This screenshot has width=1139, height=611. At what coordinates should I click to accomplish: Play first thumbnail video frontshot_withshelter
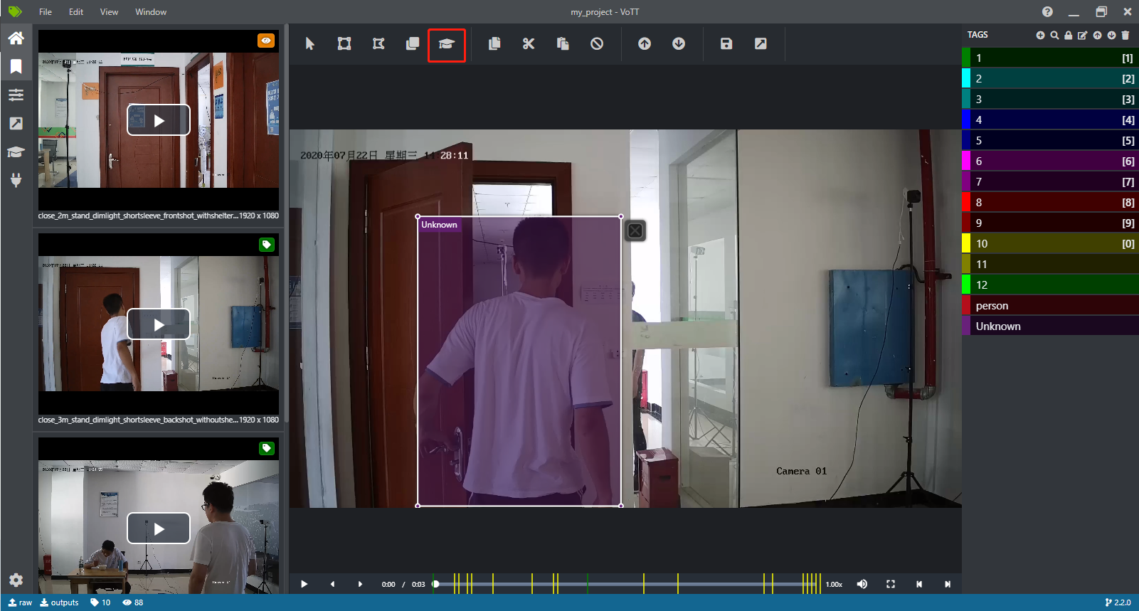tap(159, 120)
